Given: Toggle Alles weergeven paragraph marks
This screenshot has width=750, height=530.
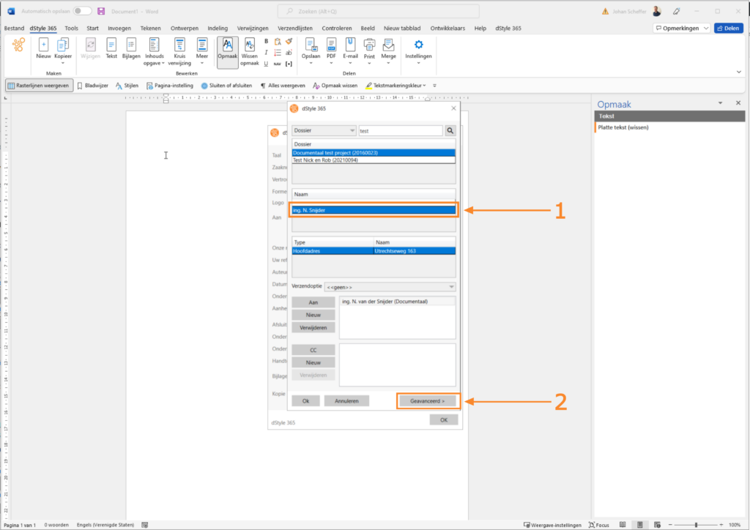Looking at the screenshot, I should pos(283,86).
